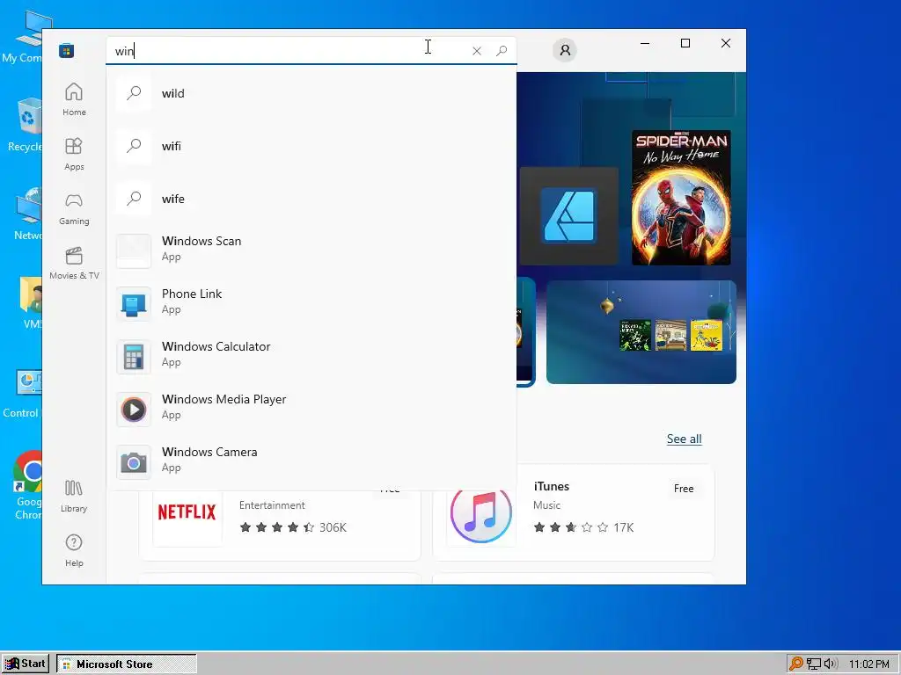Open Google Chrome desktop shortcut
The width and height of the screenshot is (901, 675).
click(x=26, y=485)
